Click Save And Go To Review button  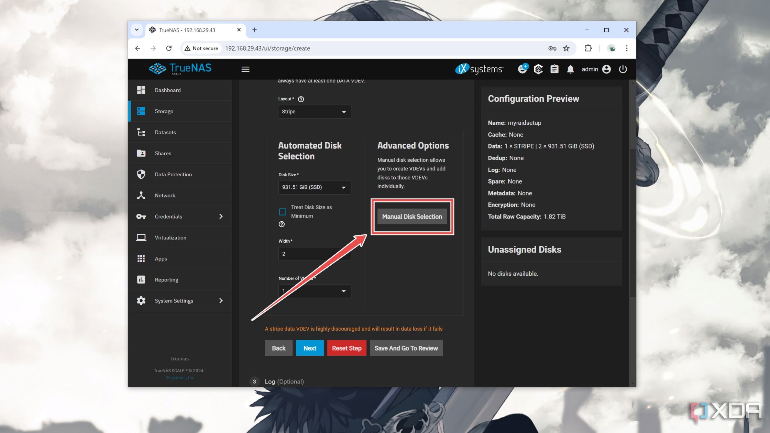pyautogui.click(x=406, y=348)
